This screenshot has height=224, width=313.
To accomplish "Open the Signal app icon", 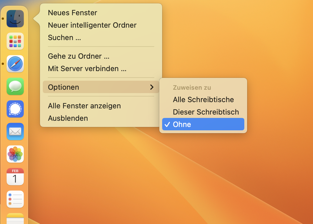I will [15, 109].
